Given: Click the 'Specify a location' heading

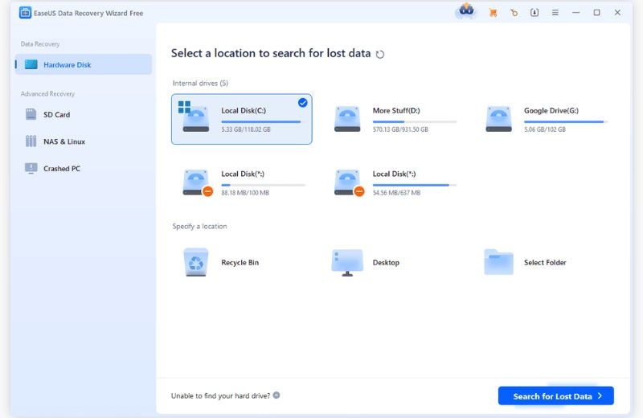Looking at the screenshot, I should click(199, 227).
